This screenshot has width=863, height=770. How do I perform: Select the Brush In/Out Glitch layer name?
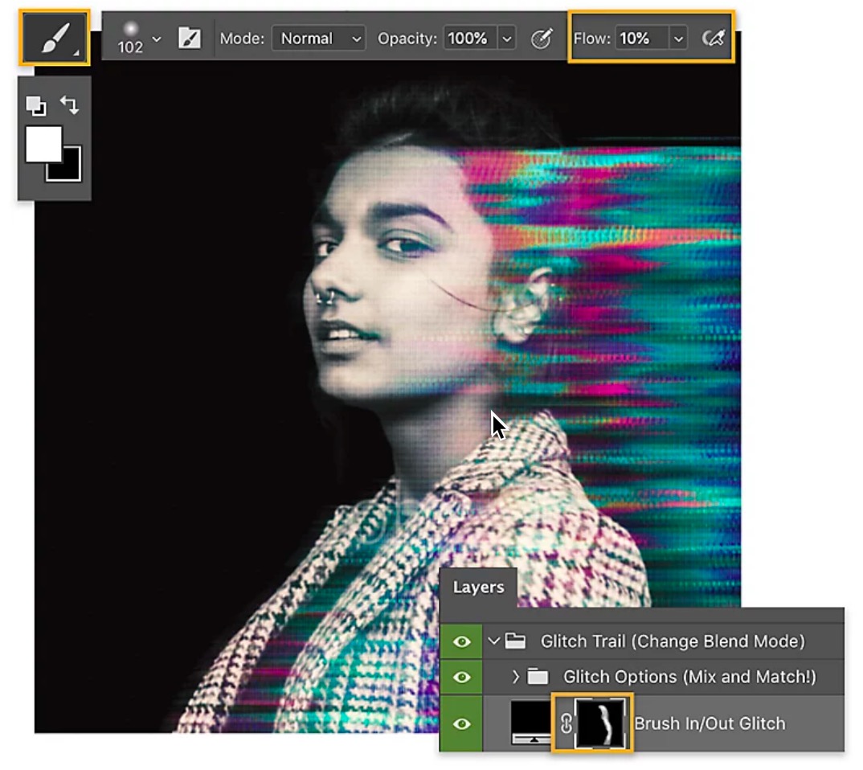(710, 723)
